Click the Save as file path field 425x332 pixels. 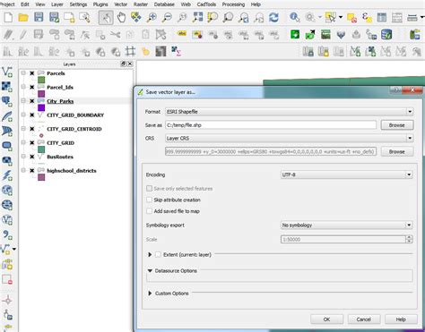pyautogui.click(x=271, y=125)
